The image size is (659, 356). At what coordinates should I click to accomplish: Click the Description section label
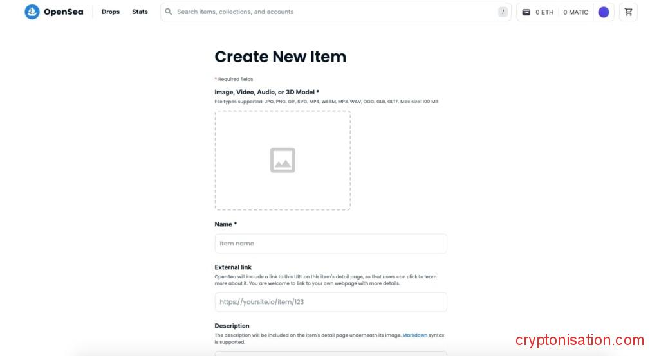(232, 326)
